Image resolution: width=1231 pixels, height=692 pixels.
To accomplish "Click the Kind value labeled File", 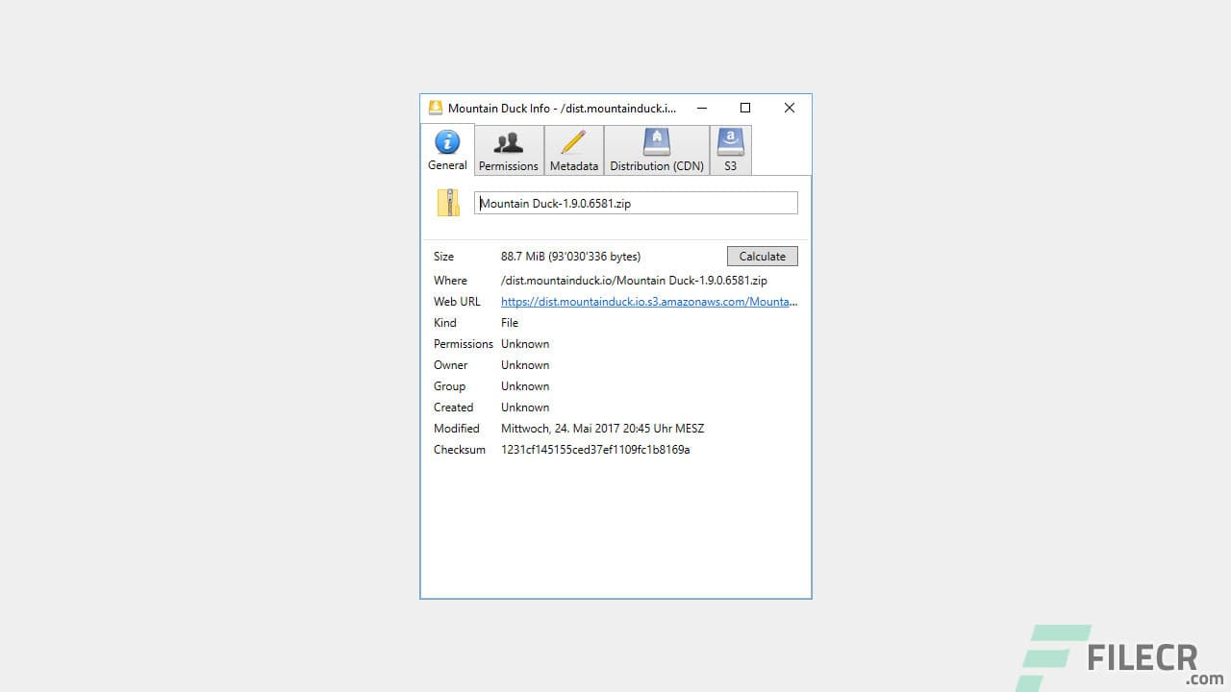I will (509, 322).
